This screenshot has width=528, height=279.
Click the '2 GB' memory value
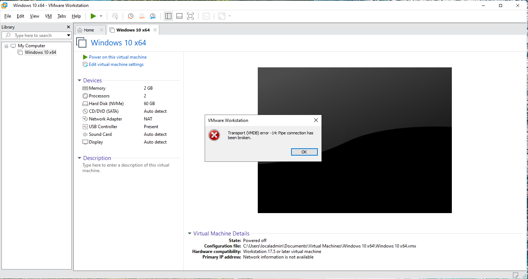tap(148, 88)
